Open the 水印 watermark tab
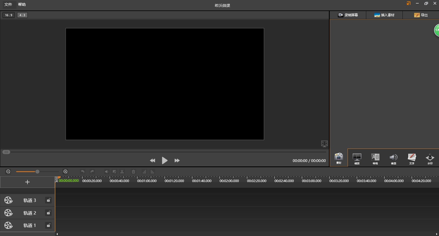This screenshot has height=236, width=439. coord(430,158)
